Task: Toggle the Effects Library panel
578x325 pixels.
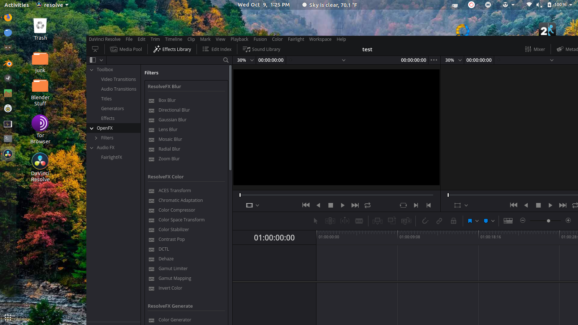Action: (172, 49)
